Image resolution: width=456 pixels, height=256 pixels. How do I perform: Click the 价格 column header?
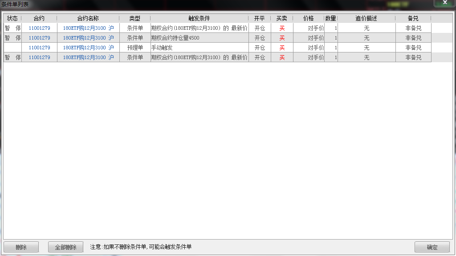pyautogui.click(x=309, y=18)
